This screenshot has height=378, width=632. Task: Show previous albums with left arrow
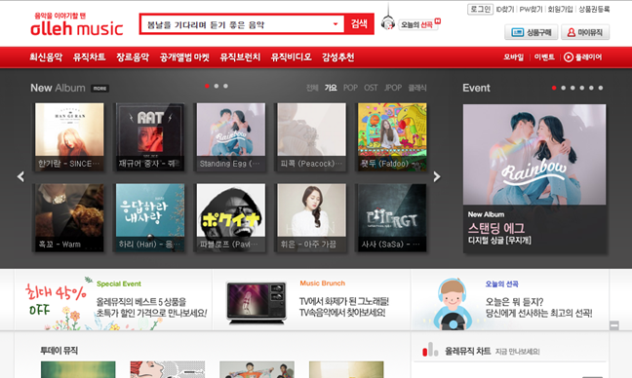pos(20,176)
